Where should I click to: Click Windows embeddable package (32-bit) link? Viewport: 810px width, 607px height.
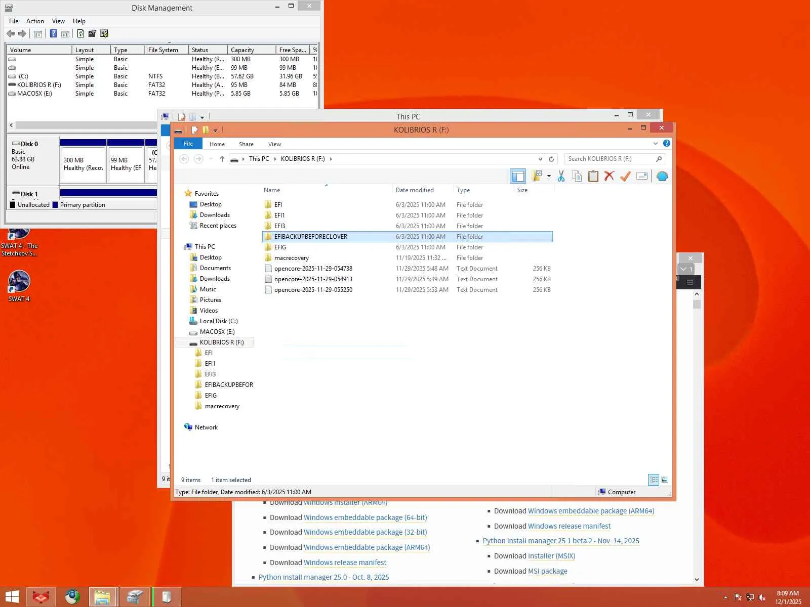365,532
